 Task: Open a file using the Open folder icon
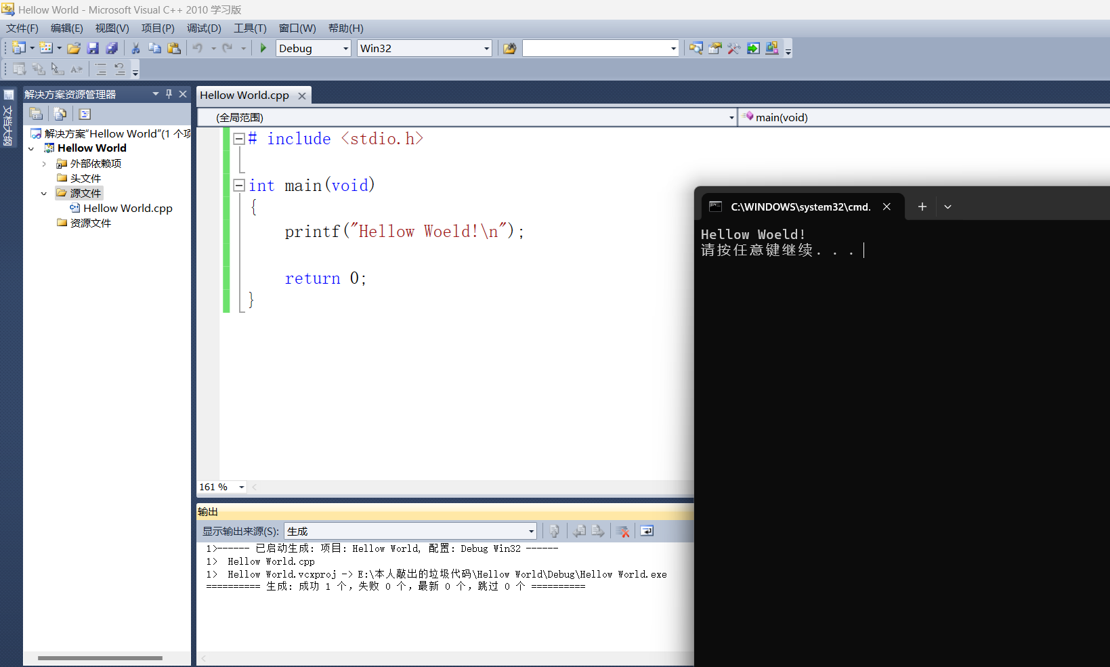click(74, 48)
